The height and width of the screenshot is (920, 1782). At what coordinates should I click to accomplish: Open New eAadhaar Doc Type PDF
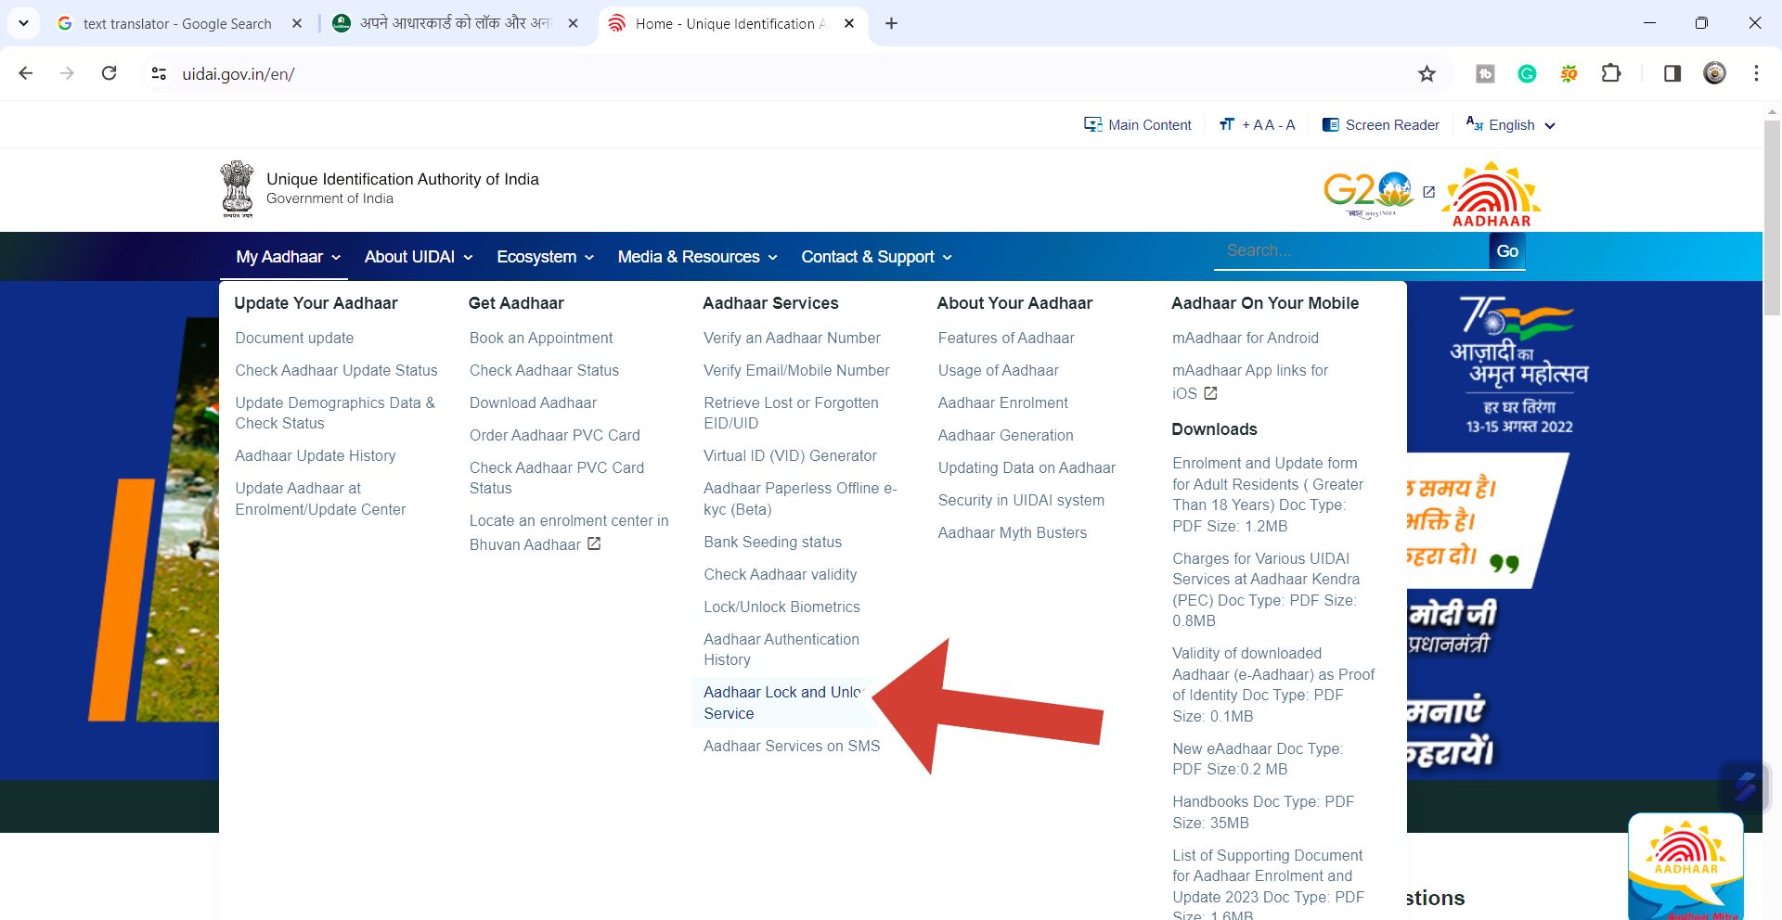coord(1257,759)
